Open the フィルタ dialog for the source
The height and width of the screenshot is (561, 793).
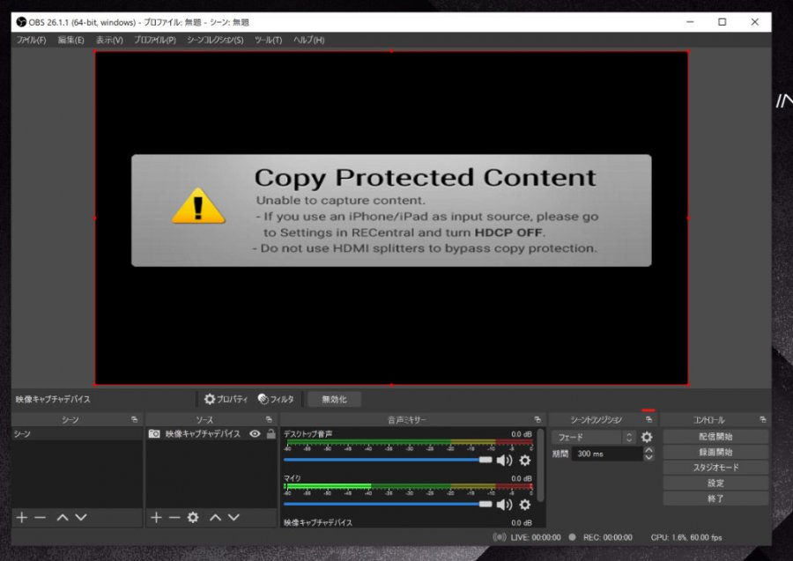tap(276, 399)
